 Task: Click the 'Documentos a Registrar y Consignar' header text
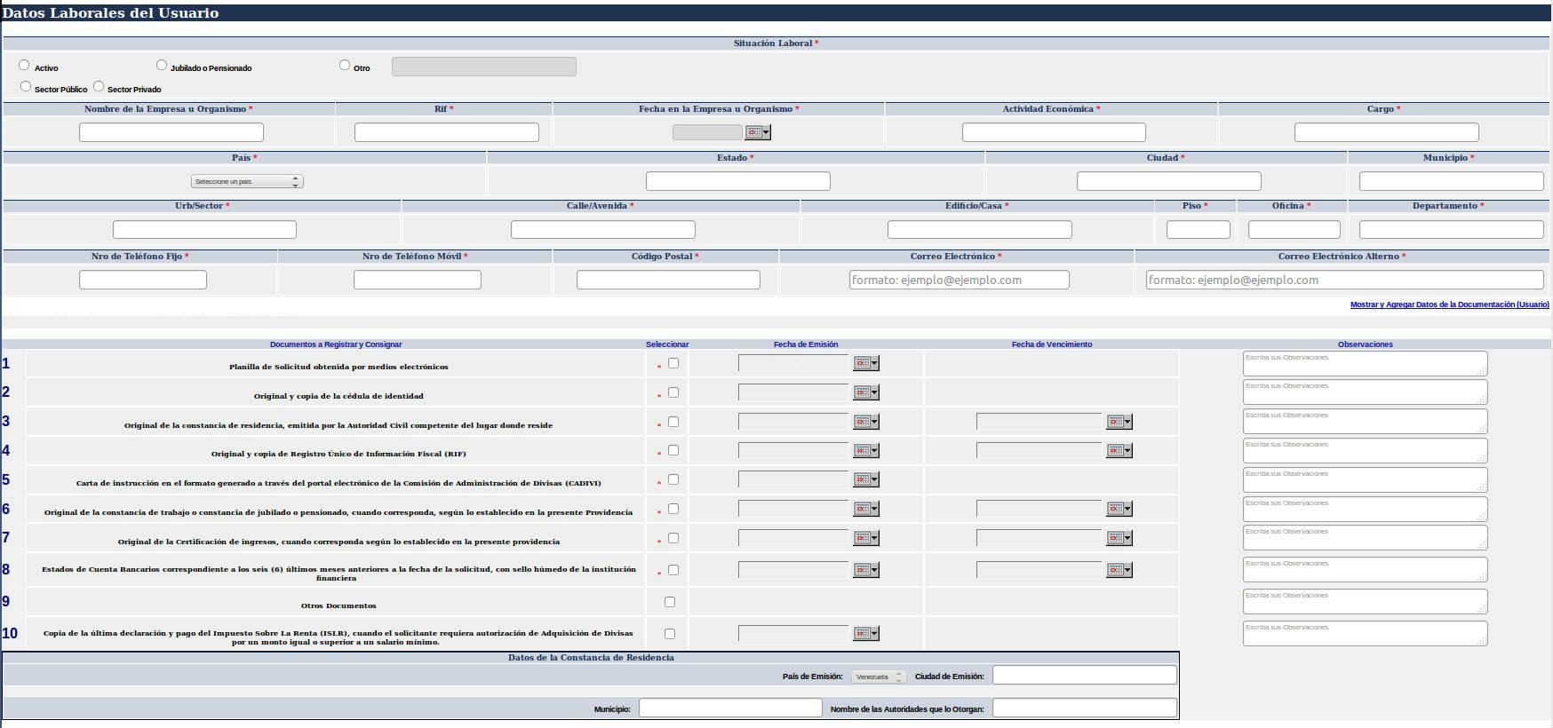(x=336, y=344)
